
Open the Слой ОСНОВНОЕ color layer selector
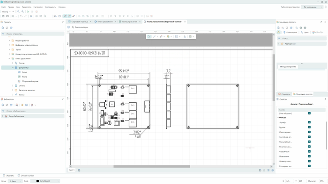click(45, 181)
